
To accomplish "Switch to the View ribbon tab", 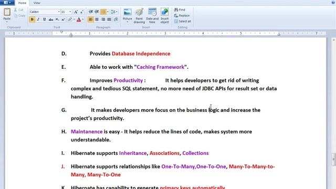I will coord(37,3).
